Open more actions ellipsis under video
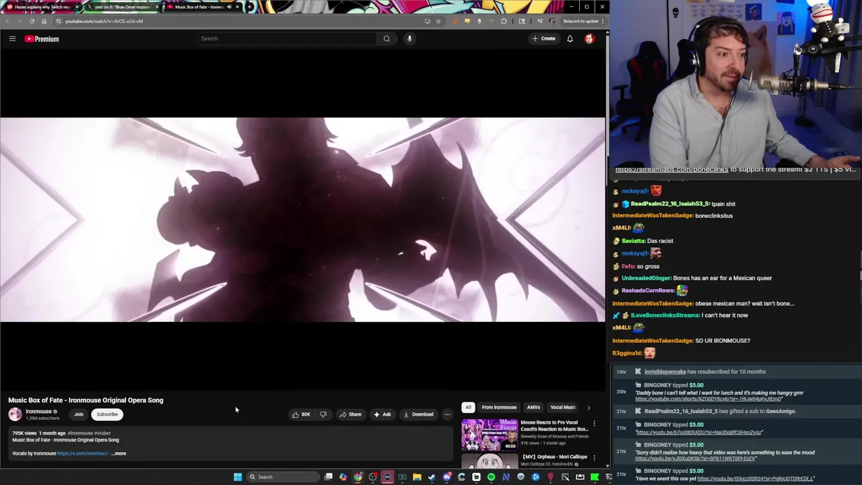The image size is (862, 485). 447,414
